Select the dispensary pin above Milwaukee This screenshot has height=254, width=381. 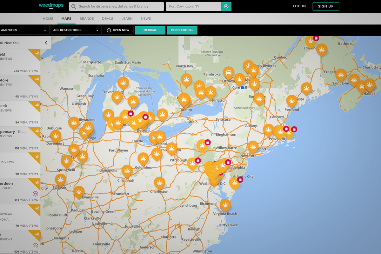74,123
